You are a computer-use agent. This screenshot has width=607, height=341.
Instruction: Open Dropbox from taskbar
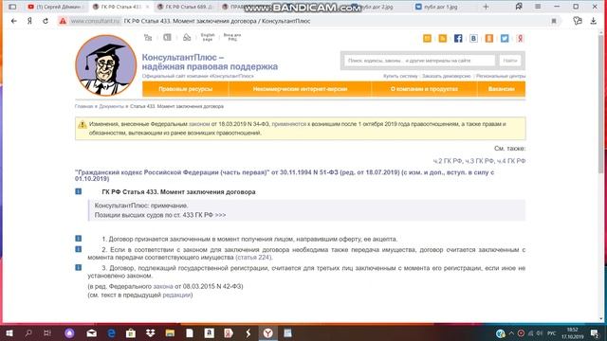click(x=151, y=333)
